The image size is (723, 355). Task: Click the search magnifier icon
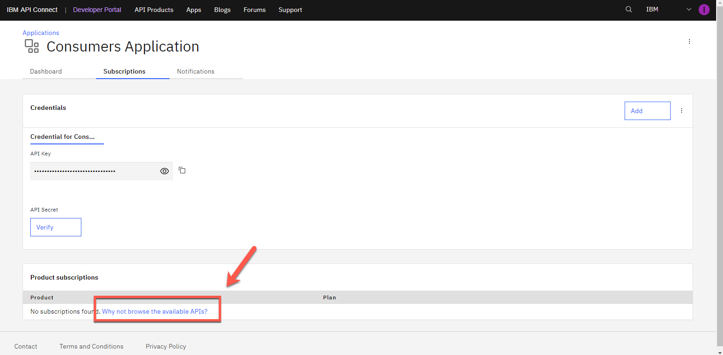pyautogui.click(x=629, y=10)
